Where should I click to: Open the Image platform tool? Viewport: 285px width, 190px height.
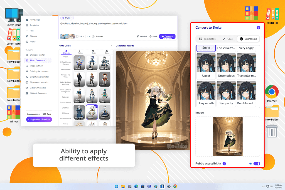click(x=35, y=66)
